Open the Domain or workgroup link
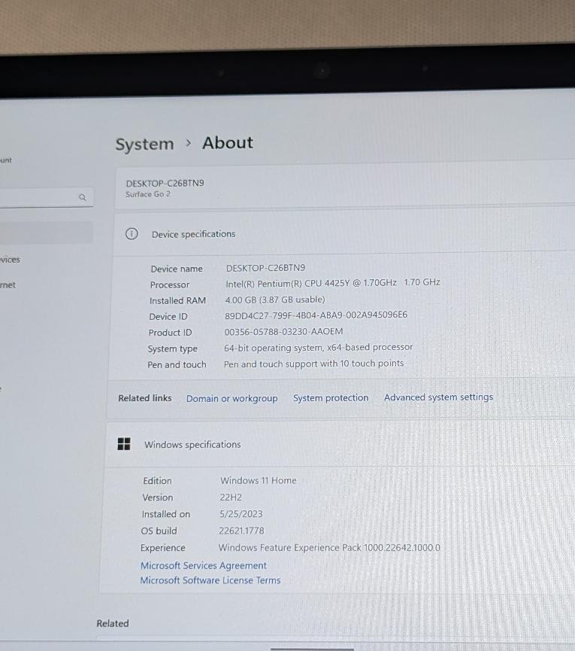The image size is (575, 651). coord(232,398)
